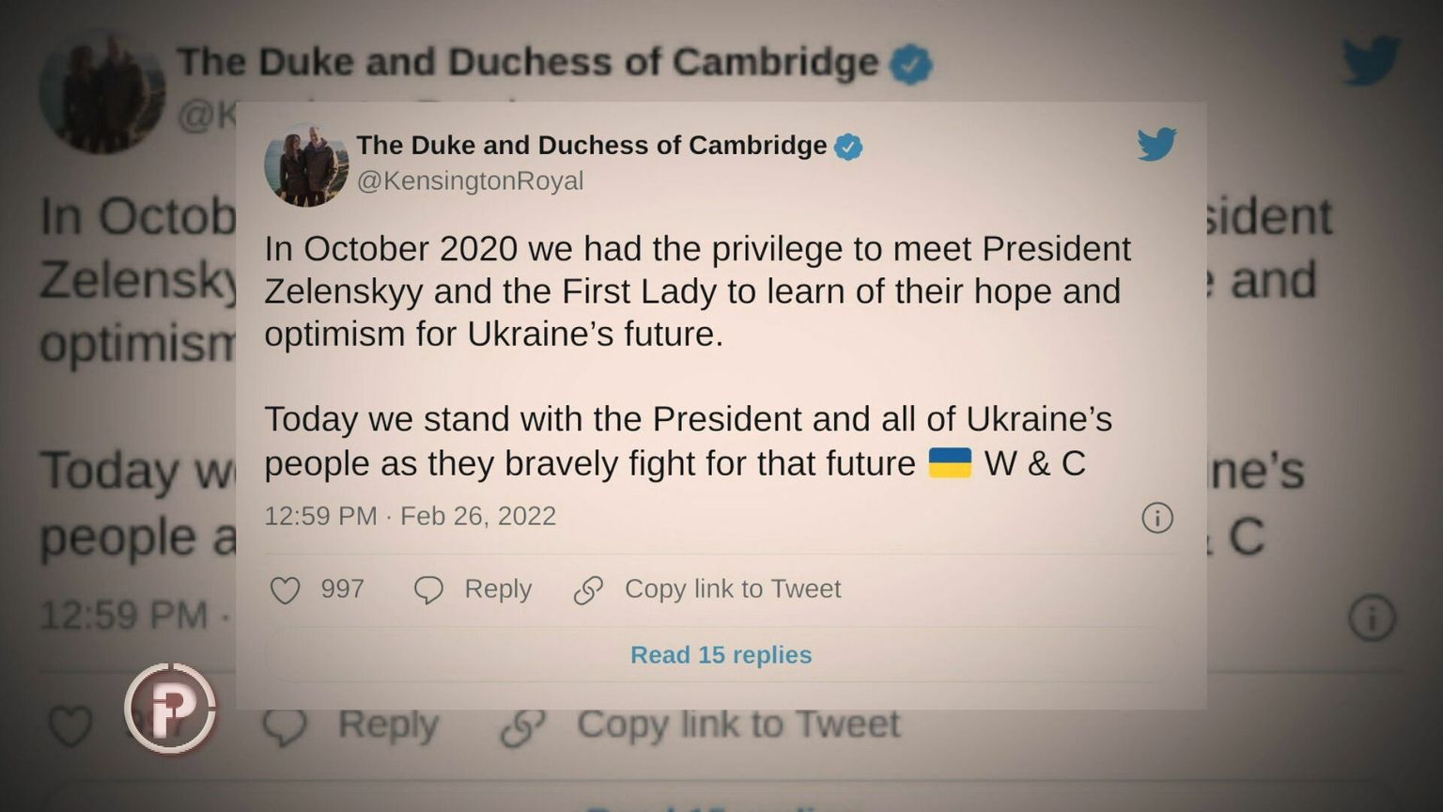
Task: Click the profile photo on the front tweet
Action: pos(306,164)
